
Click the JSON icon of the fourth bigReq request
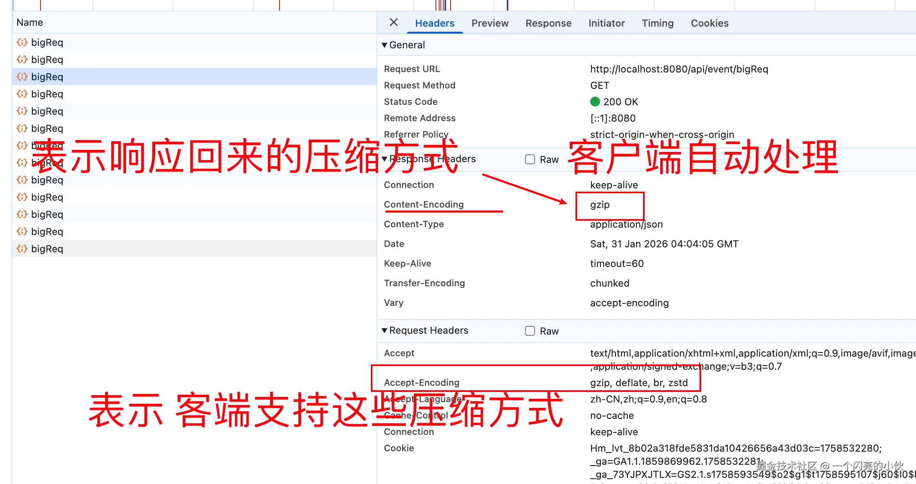[22, 94]
